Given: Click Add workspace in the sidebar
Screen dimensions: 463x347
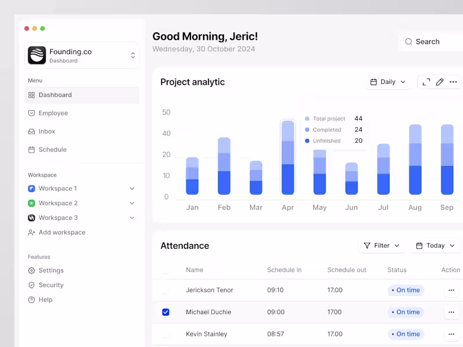Looking at the screenshot, I should click(x=61, y=232).
